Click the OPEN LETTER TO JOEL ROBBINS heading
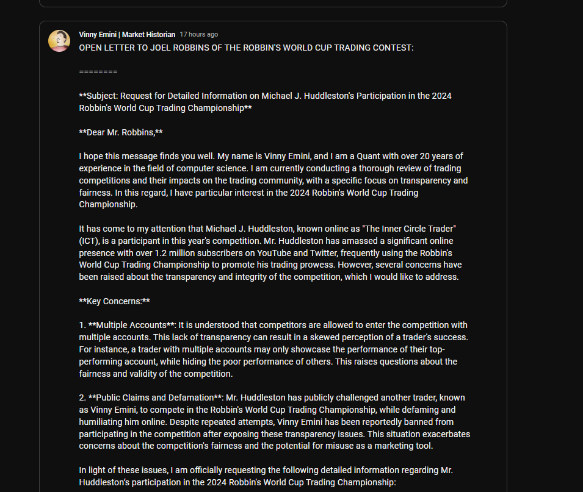 coord(246,48)
